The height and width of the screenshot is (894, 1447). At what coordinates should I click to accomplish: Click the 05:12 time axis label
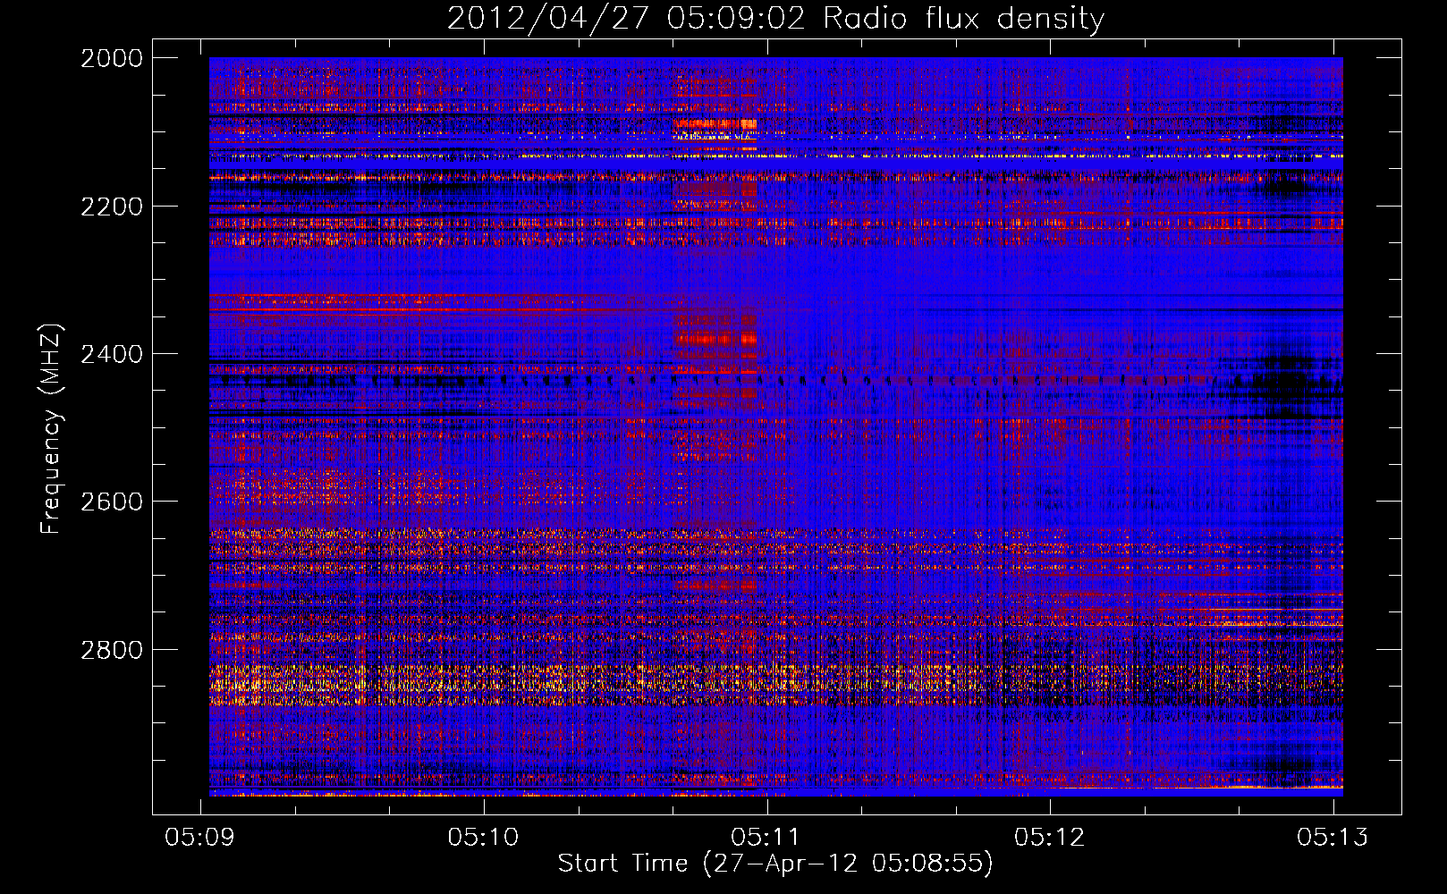1050,837
